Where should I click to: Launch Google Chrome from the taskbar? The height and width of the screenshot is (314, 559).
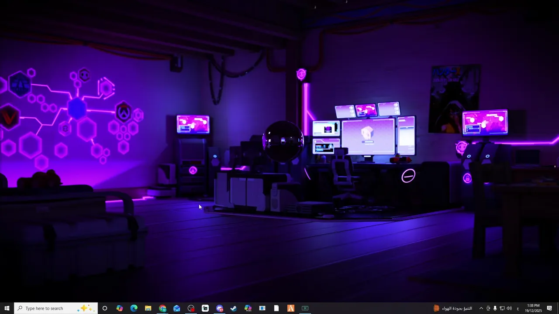point(162,308)
